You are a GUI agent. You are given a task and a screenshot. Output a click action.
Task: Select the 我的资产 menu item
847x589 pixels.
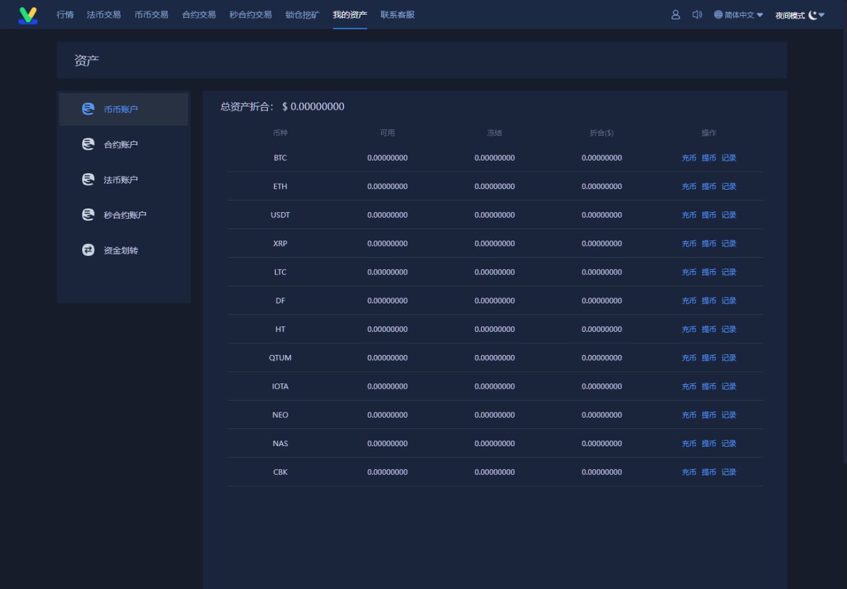[x=350, y=15]
